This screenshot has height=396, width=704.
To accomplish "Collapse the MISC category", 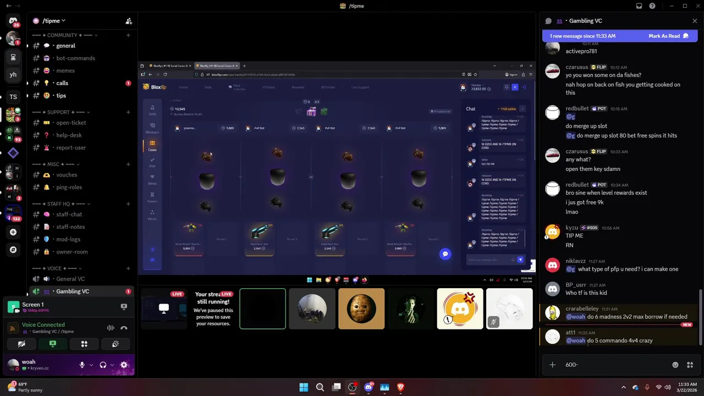I will pyautogui.click(x=56, y=164).
